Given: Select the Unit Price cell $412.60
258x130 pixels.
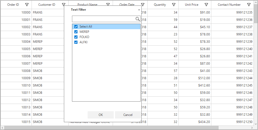Looking at the screenshot, I should point(195,85).
